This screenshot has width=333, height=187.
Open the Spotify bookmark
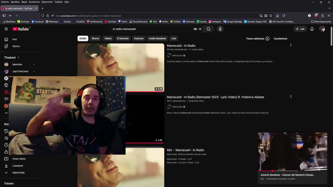[x=202, y=22]
